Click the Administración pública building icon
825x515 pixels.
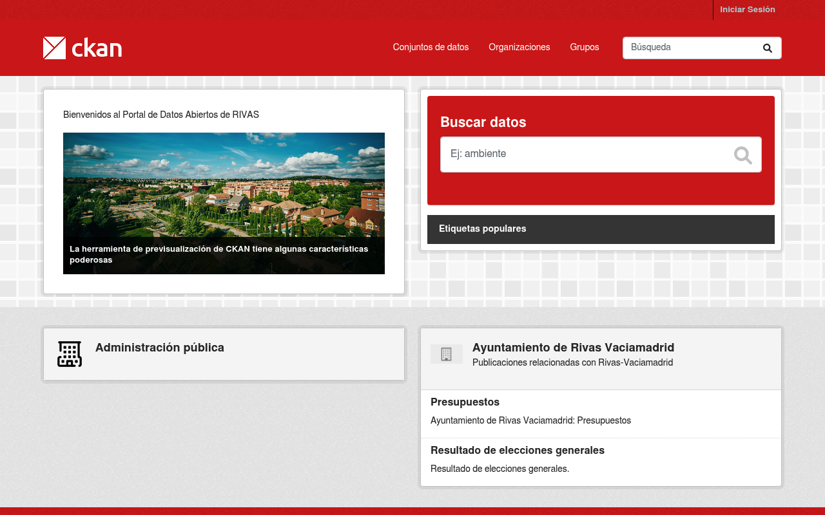[x=70, y=354]
